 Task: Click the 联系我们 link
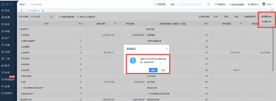tap(220, 4)
